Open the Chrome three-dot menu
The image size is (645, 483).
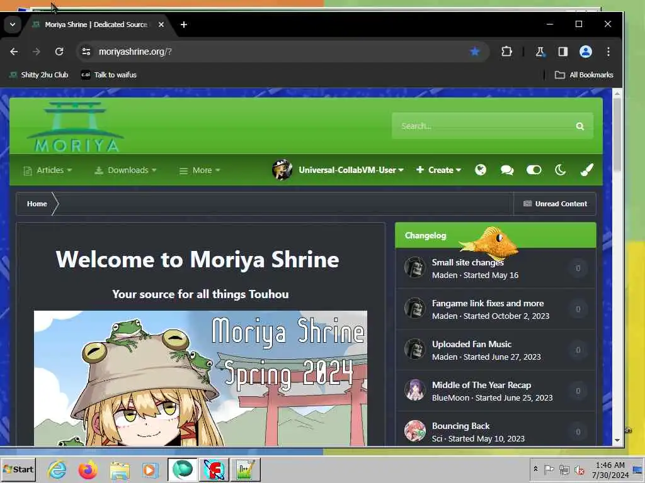tap(608, 52)
